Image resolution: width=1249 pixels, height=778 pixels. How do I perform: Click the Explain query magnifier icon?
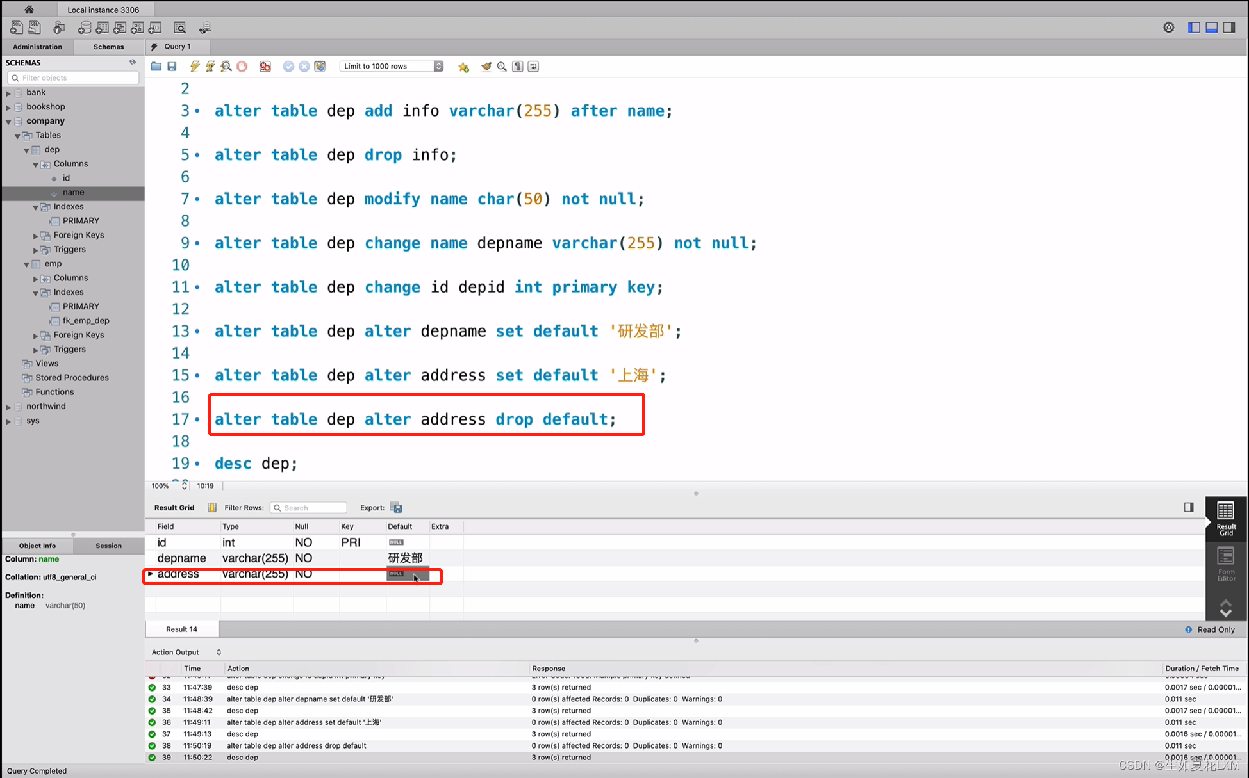click(226, 67)
